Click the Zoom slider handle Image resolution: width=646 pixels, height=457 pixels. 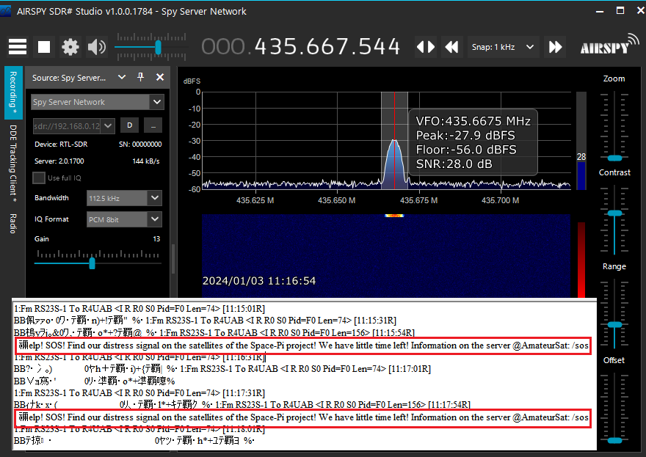coord(614,158)
